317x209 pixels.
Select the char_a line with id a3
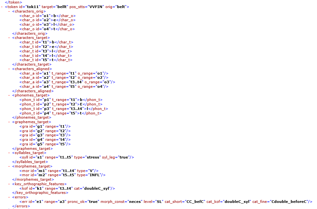(x=67, y=82)
